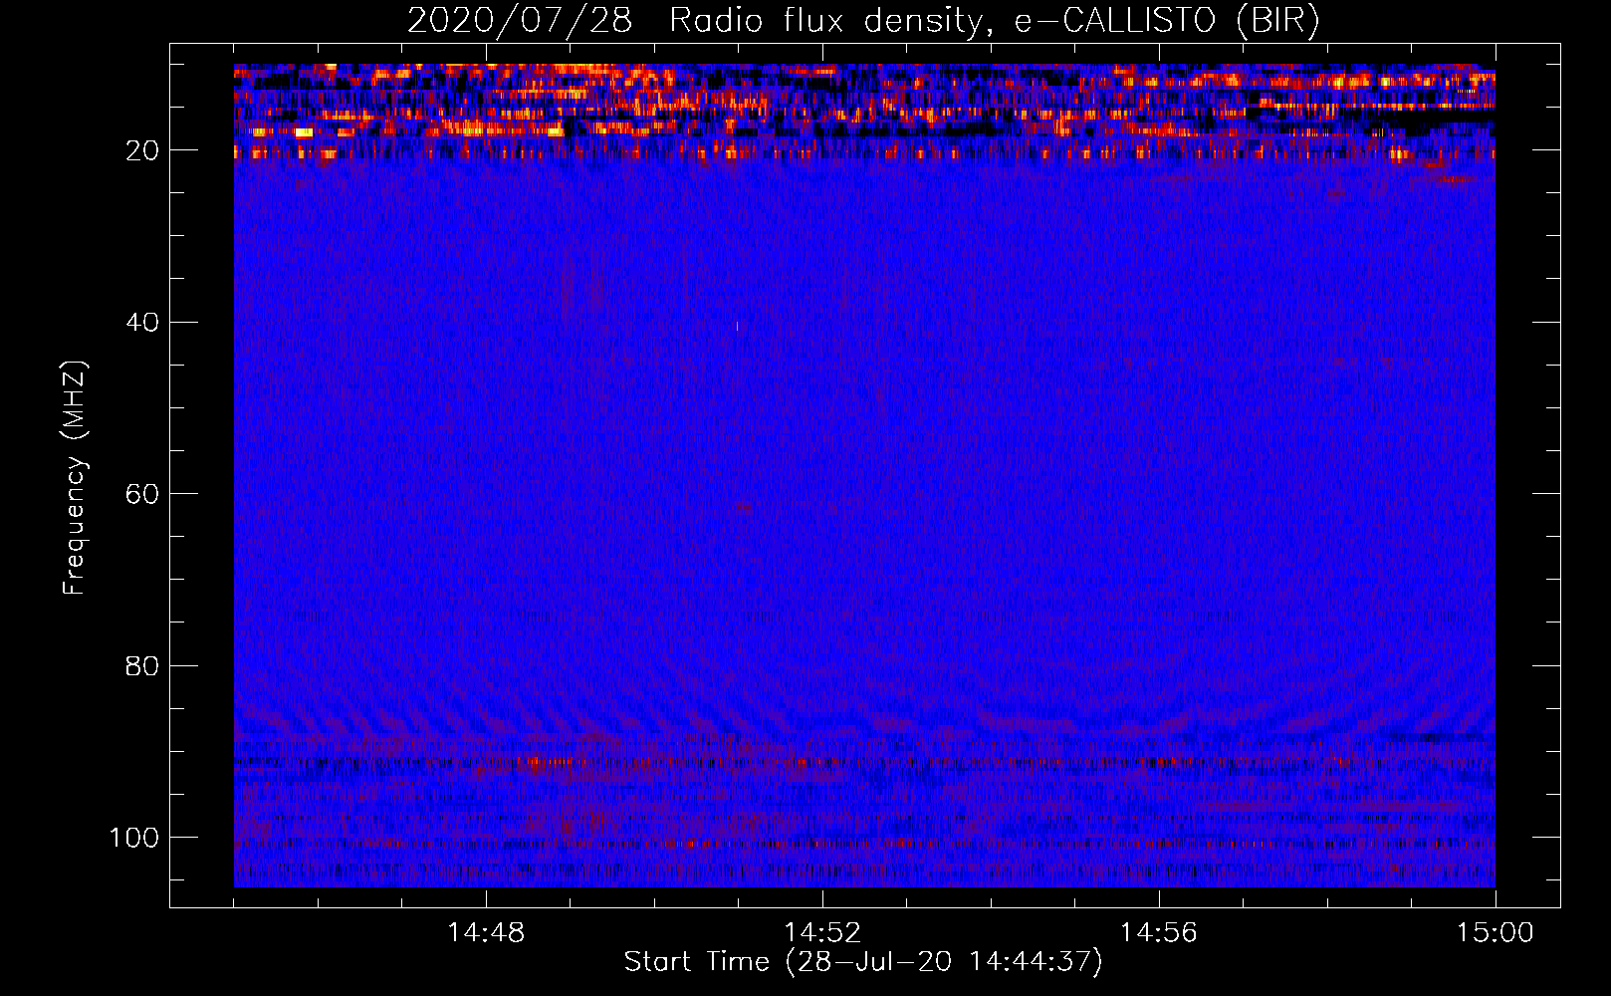Click the plot title '2020/07/28 Radio flux density, e-CALLISTO (BIR)'

(x=863, y=22)
